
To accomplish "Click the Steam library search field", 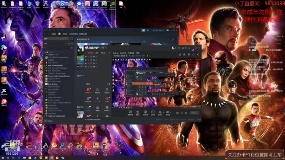I will coord(56,48).
